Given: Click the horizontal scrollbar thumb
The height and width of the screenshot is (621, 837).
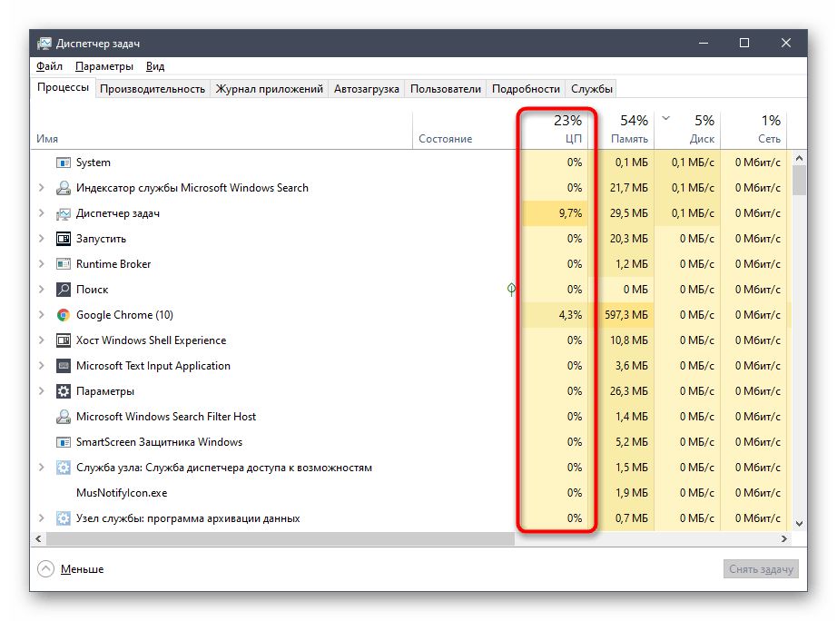Looking at the screenshot, I should point(281,539).
